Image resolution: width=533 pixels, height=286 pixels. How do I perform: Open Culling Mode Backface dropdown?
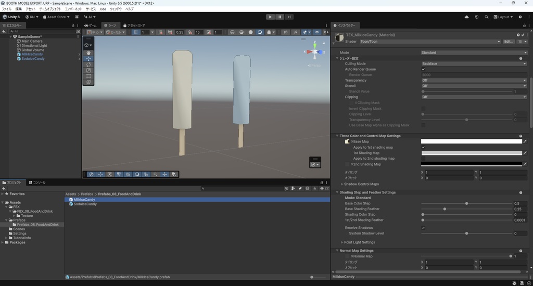(474, 64)
